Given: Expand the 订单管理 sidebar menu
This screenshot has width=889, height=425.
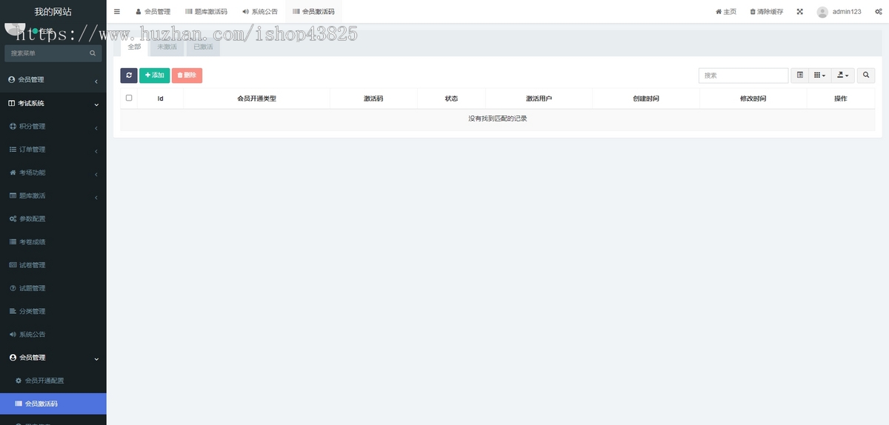Looking at the screenshot, I should point(53,150).
